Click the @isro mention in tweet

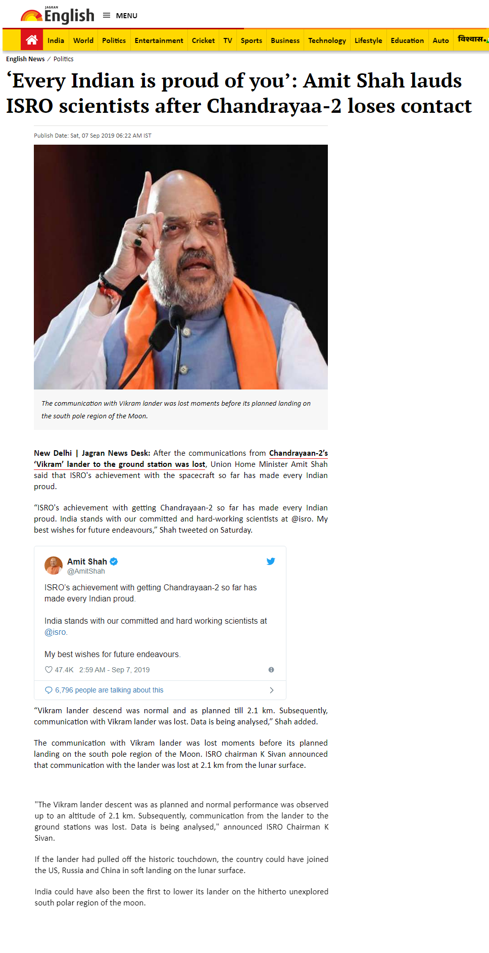click(x=56, y=632)
